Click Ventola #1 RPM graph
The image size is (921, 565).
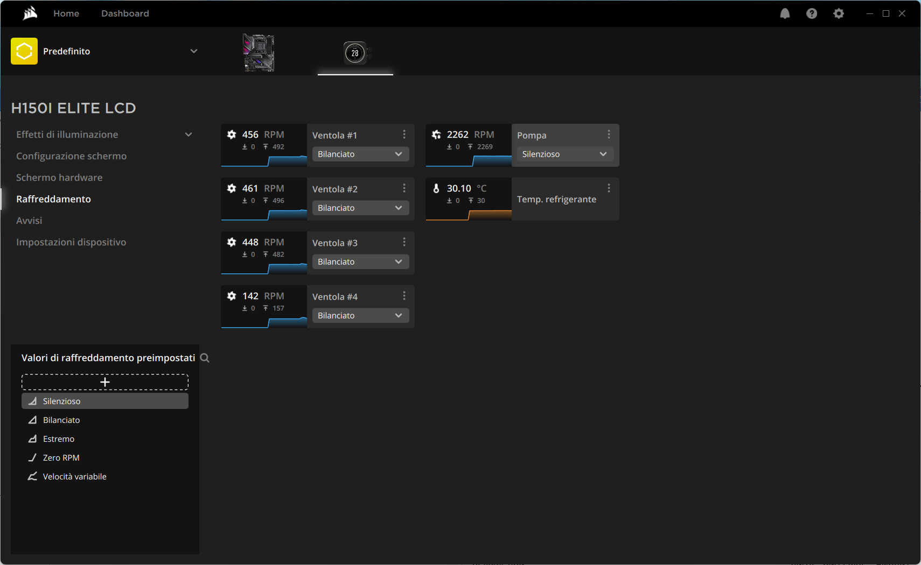coord(264,160)
